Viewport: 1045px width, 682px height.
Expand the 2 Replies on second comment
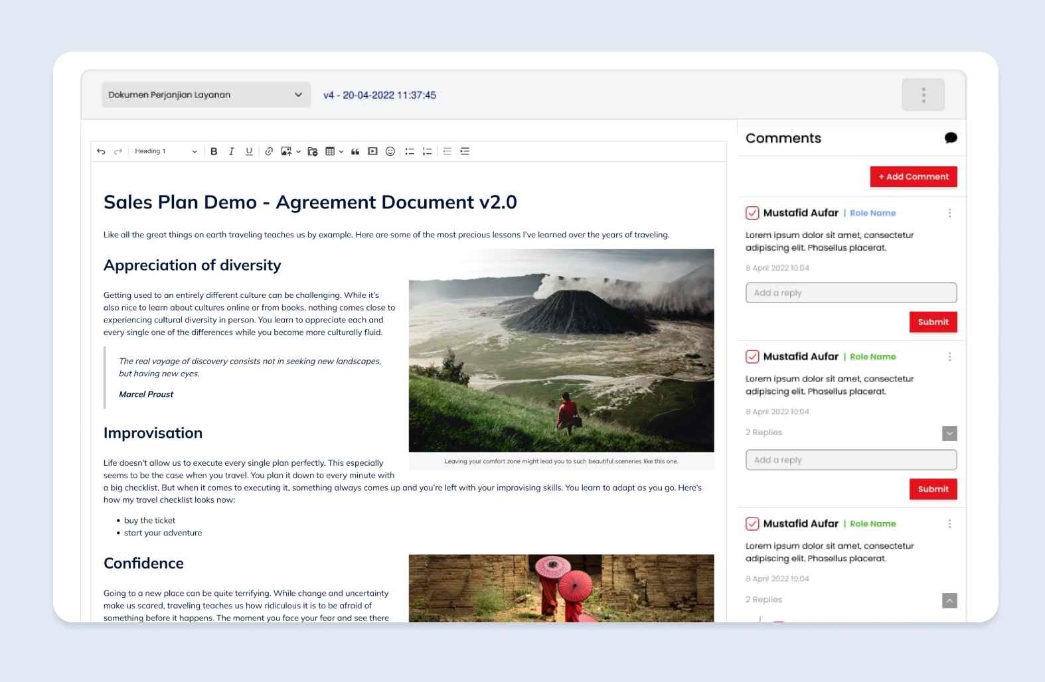point(949,433)
